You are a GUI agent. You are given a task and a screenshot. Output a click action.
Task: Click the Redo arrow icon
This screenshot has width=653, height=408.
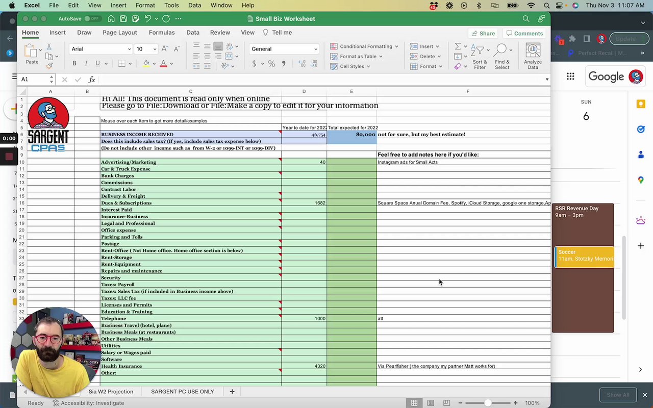coord(166,19)
